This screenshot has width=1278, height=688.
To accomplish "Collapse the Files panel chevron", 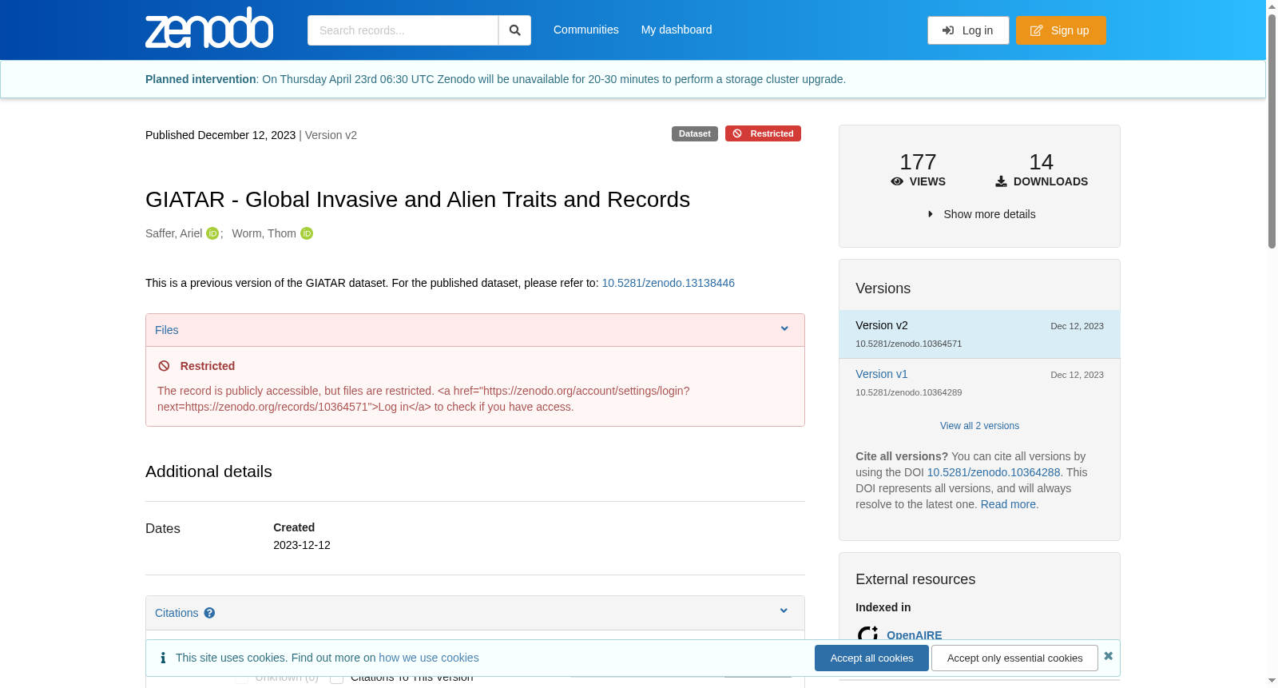I will click(784, 329).
